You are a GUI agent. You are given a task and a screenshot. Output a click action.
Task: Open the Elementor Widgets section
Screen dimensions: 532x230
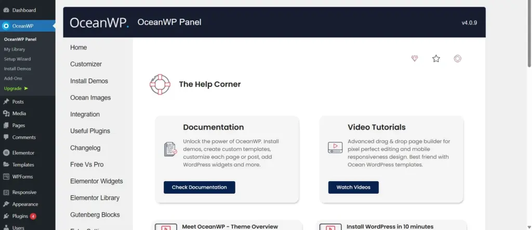click(x=96, y=181)
